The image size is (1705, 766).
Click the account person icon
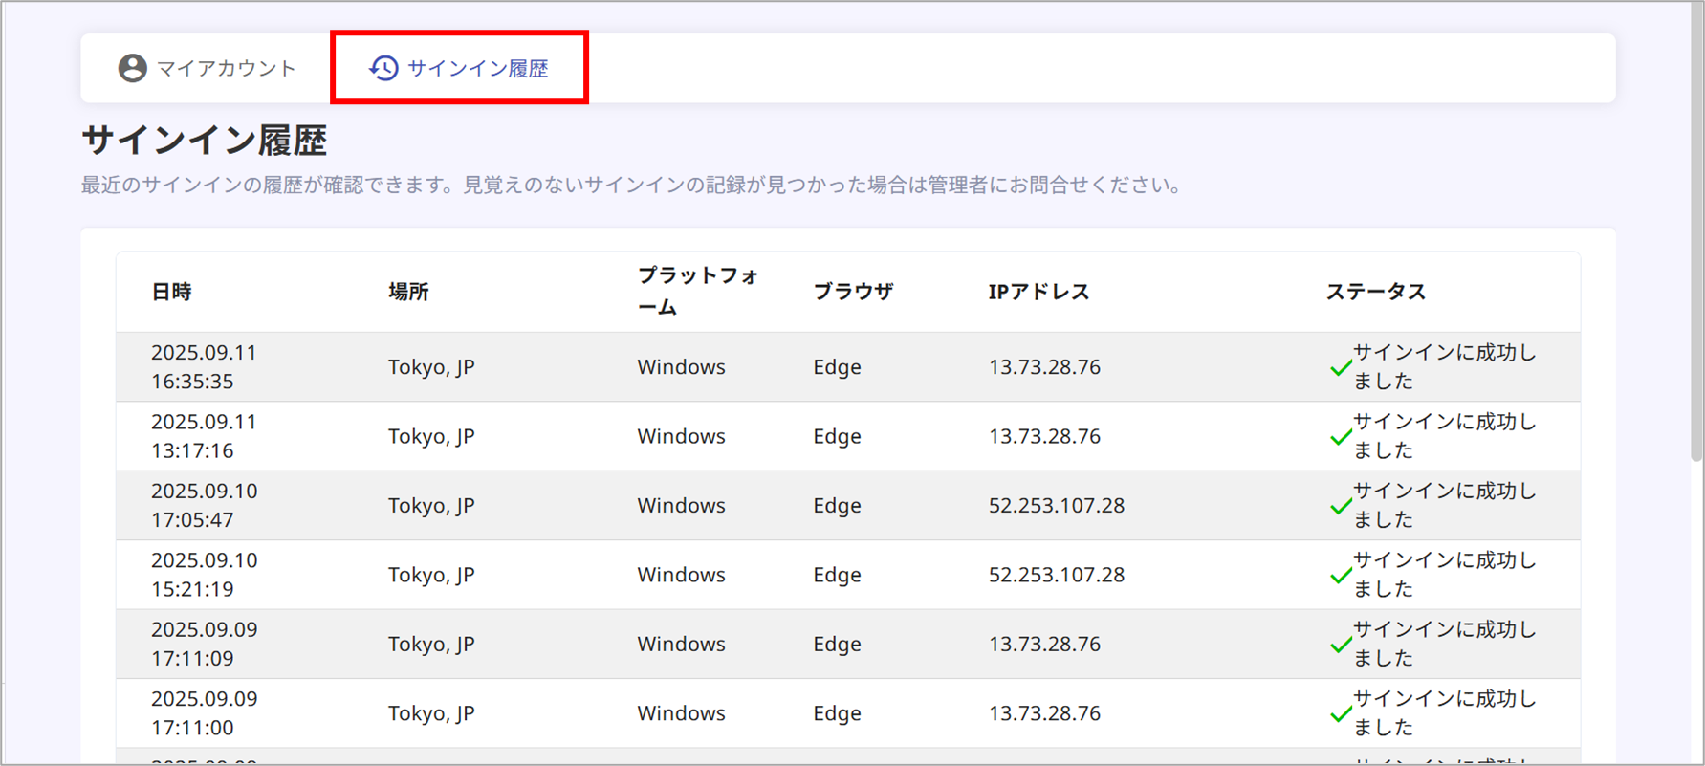click(x=132, y=68)
